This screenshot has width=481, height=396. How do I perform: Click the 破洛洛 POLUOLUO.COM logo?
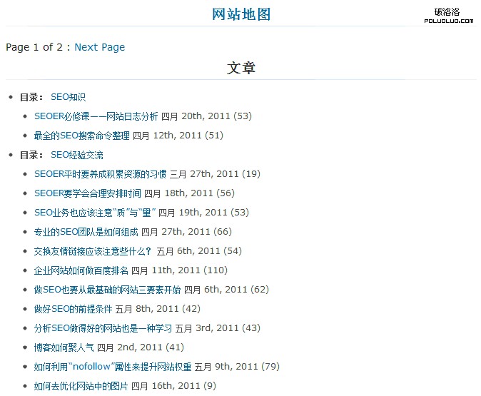pyautogui.click(x=448, y=16)
